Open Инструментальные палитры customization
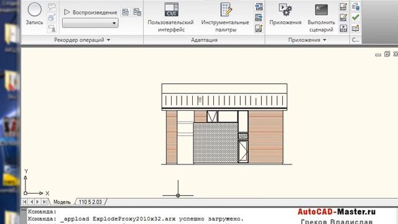Screen dimensions: 398x224 click(225, 17)
